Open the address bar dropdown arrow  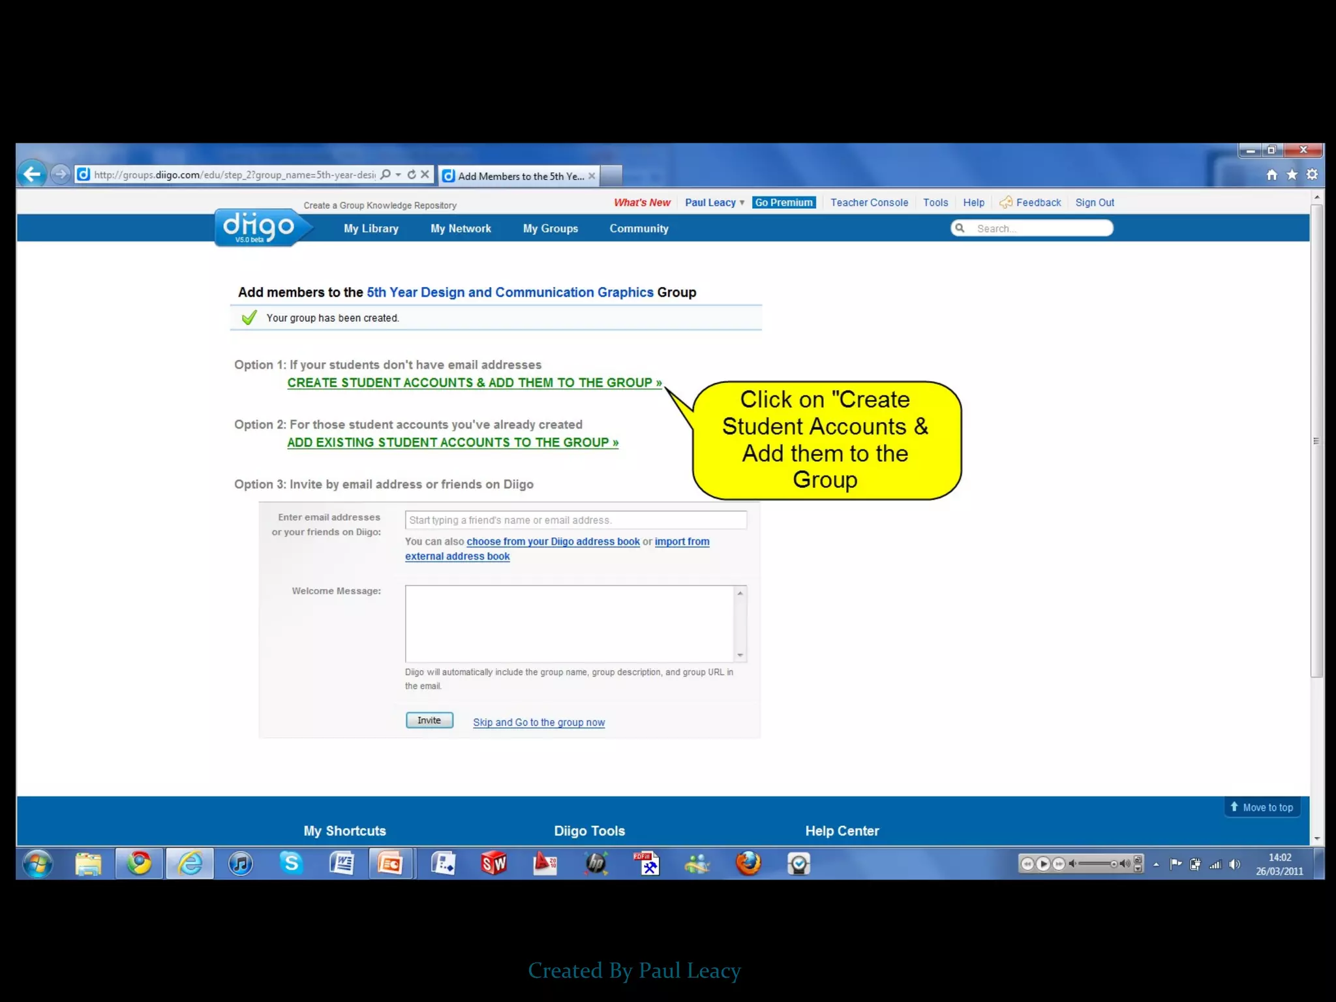point(398,175)
